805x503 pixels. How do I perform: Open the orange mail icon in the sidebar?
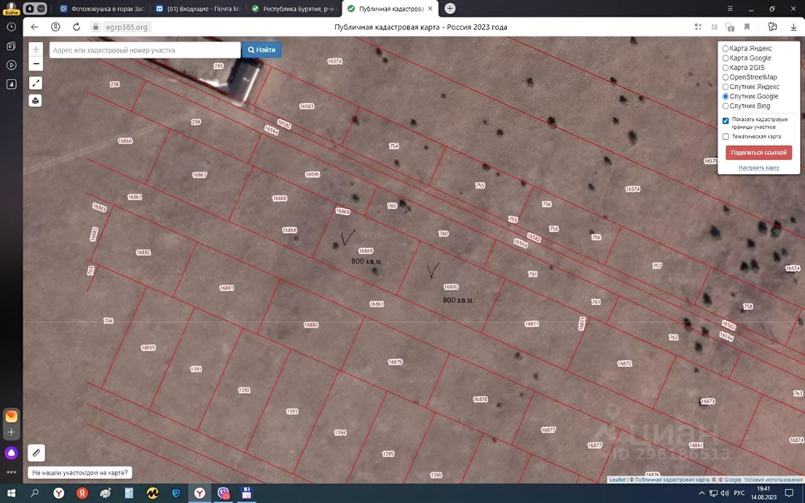[x=11, y=416]
